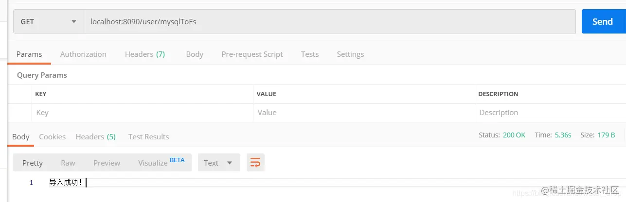The image size is (626, 202).
Task: Click the Key input cell
Action: 143,113
